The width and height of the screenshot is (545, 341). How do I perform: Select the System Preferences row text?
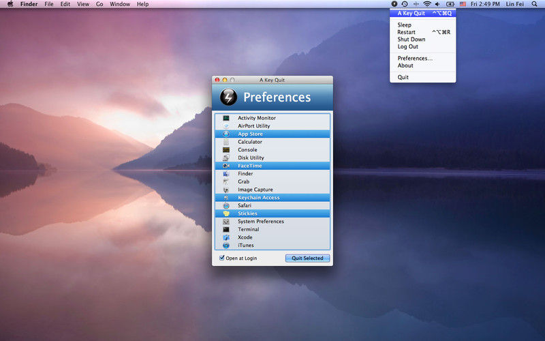[261, 222]
